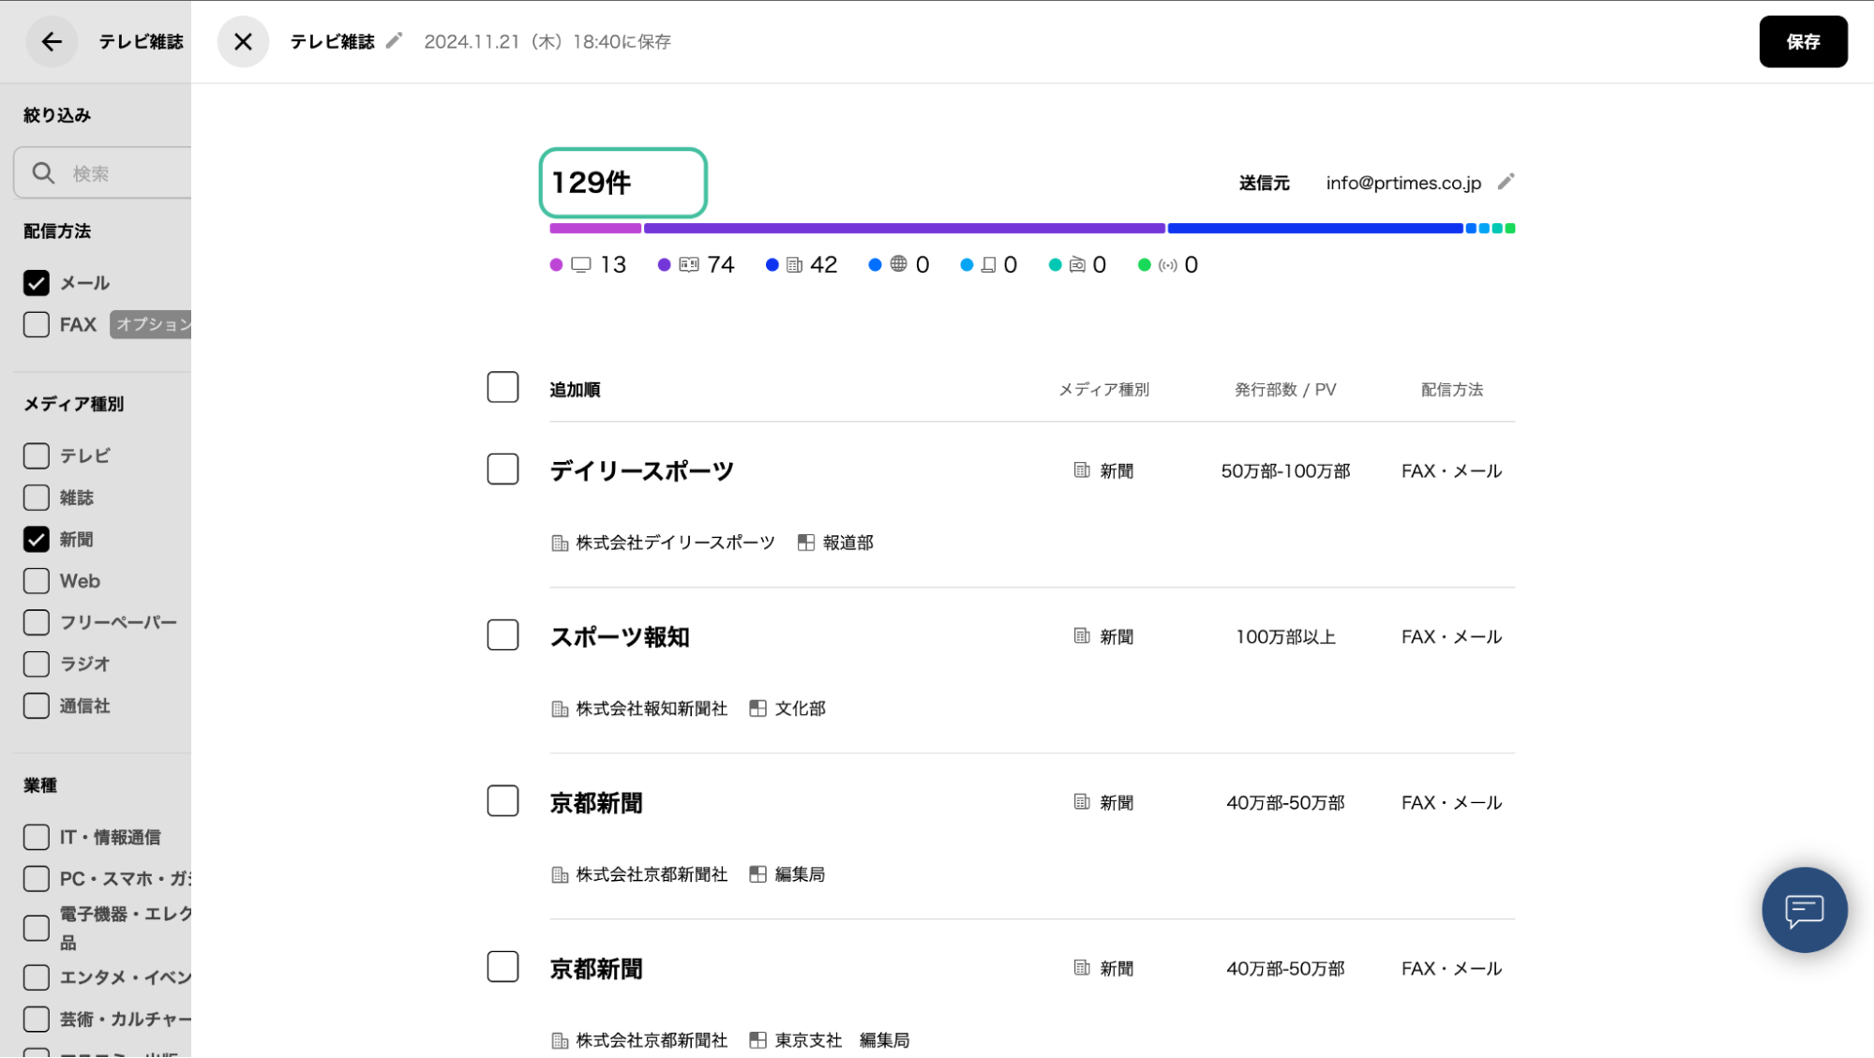The width and height of the screenshot is (1874, 1058).
Task: Edit list name テレビ雑誌 with pencil icon
Action: click(395, 40)
